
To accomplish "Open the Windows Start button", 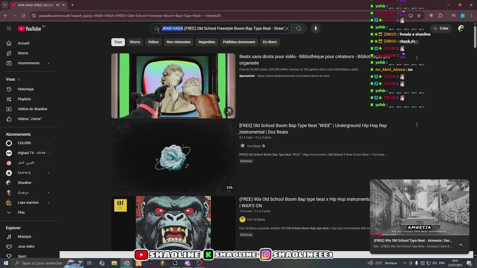I will coord(6,263).
